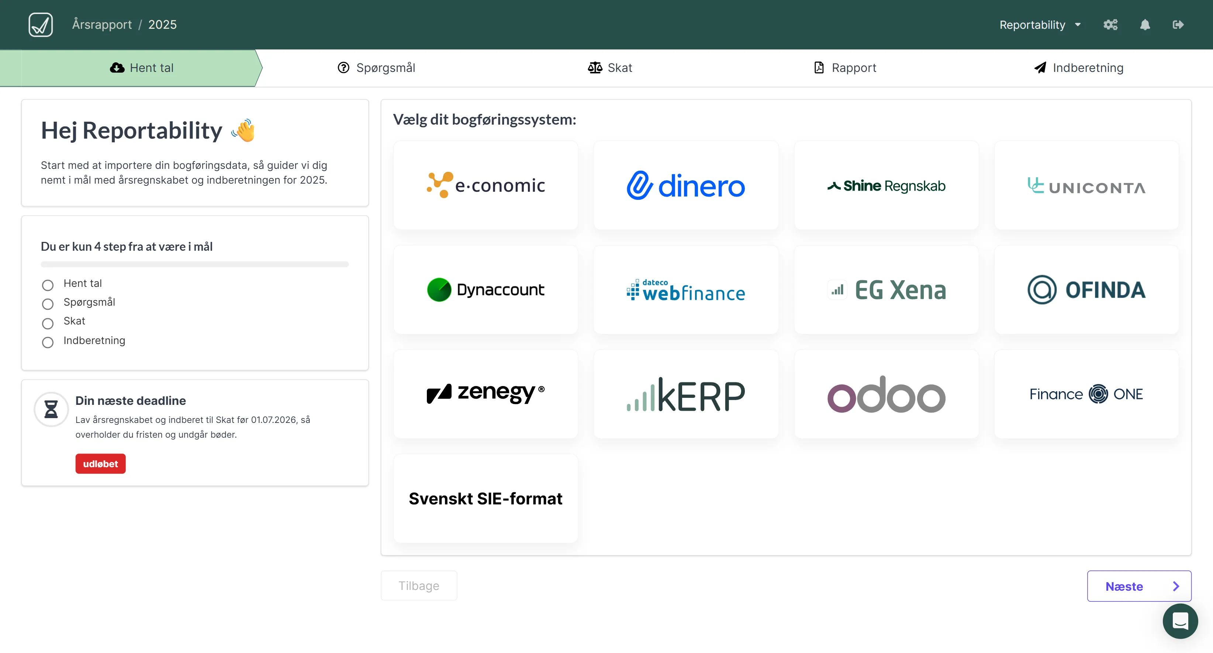Click the Hej Reportability heading
Screen dimensions: 1213x653
[131, 131]
